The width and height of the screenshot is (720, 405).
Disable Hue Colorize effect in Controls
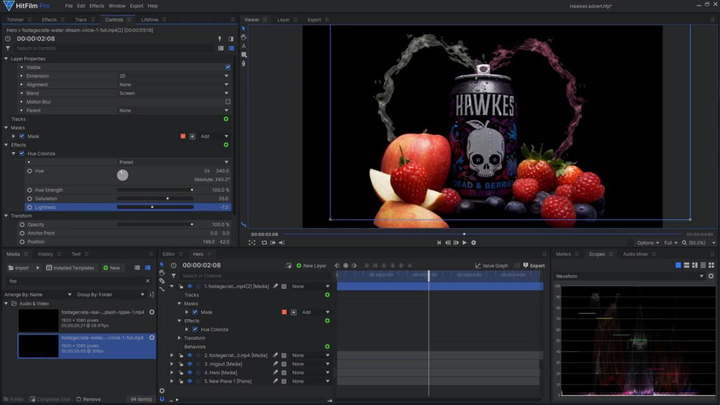22,154
